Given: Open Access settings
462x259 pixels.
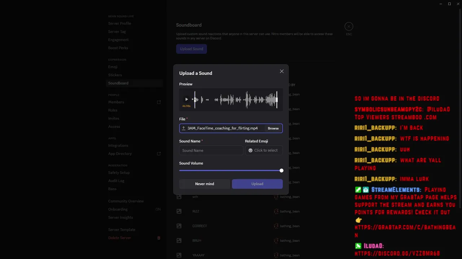Looking at the screenshot, I should point(114,127).
